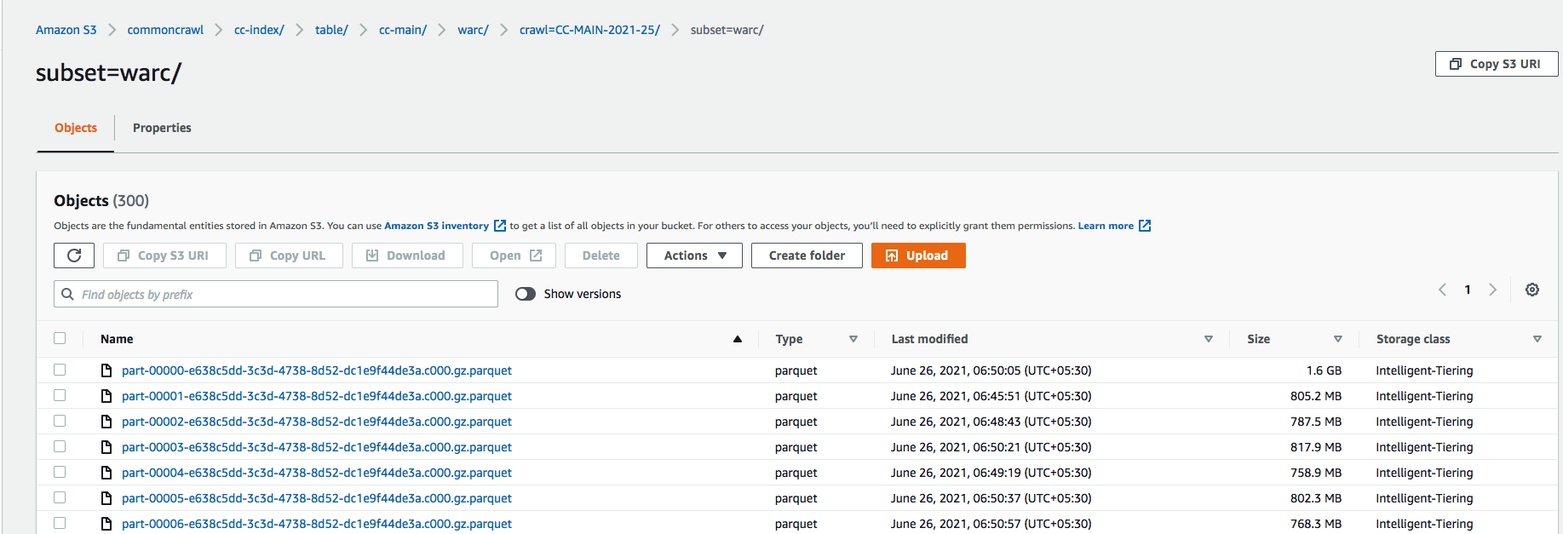Open part-00000 parquet file link
1563x534 pixels.
click(317, 370)
